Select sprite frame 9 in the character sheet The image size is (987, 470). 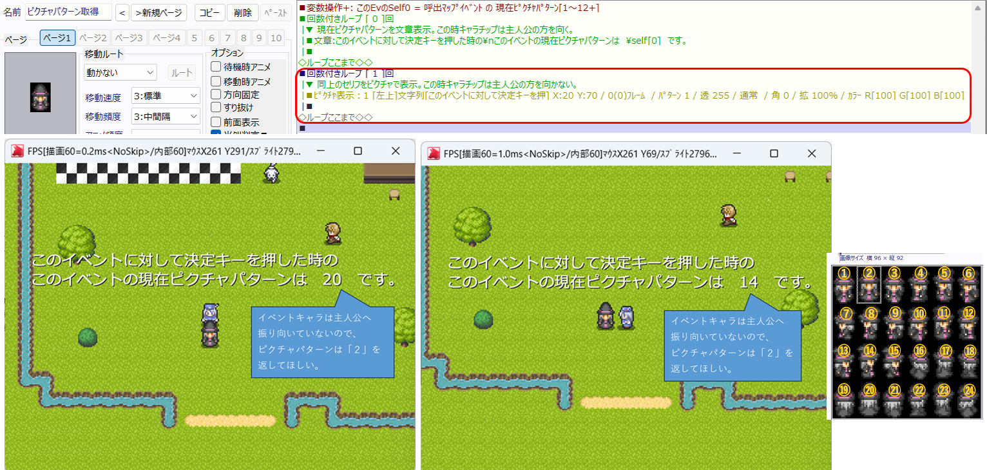point(894,323)
